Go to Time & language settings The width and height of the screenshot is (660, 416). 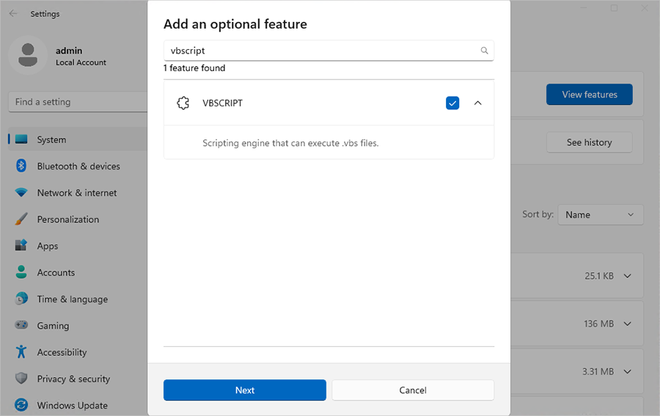[x=72, y=299]
